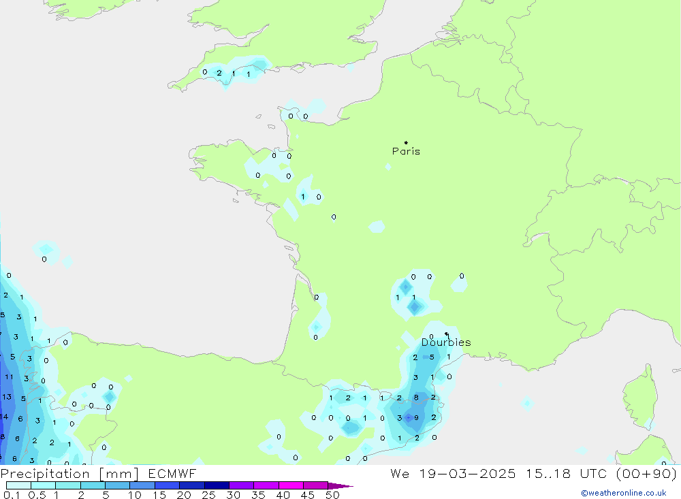Click the forecast date We 19-03-2025 text
Image resolution: width=681 pixels, height=499 pixels.
(453, 473)
